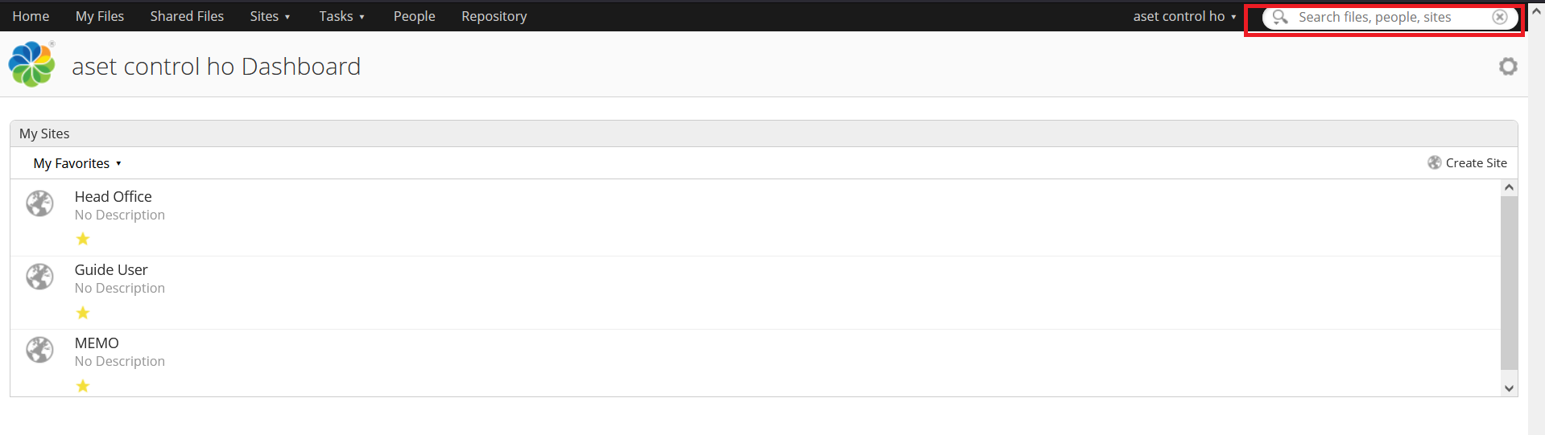Image resolution: width=1545 pixels, height=435 pixels.
Task: Unfavorite Head Office using its star
Action: coord(83,239)
